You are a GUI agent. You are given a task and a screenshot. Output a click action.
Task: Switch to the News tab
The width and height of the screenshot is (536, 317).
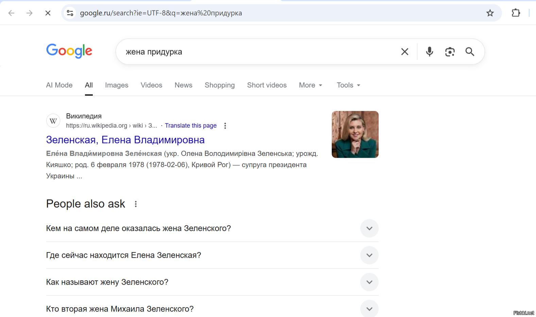tap(183, 85)
